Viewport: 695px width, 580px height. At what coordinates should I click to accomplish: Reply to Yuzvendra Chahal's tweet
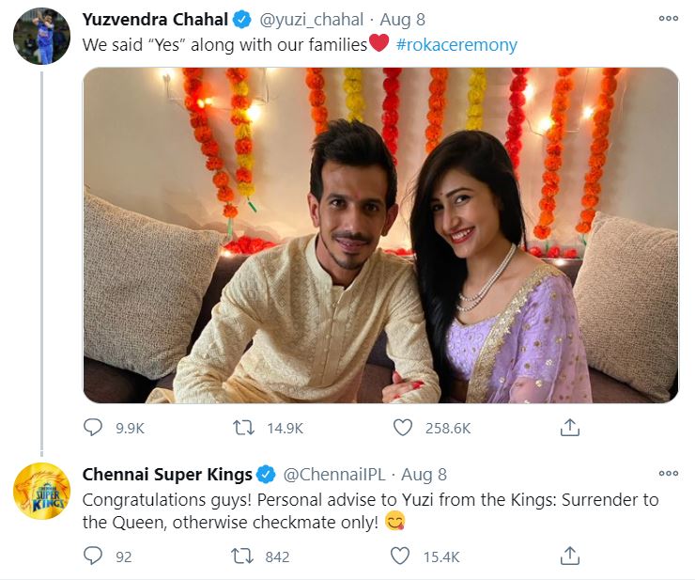[x=93, y=428]
